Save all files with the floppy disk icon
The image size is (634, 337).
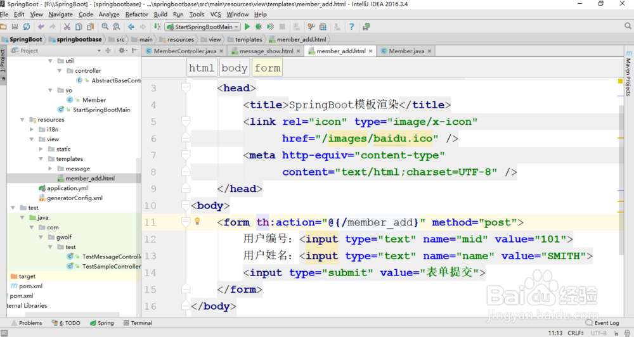coord(15,27)
